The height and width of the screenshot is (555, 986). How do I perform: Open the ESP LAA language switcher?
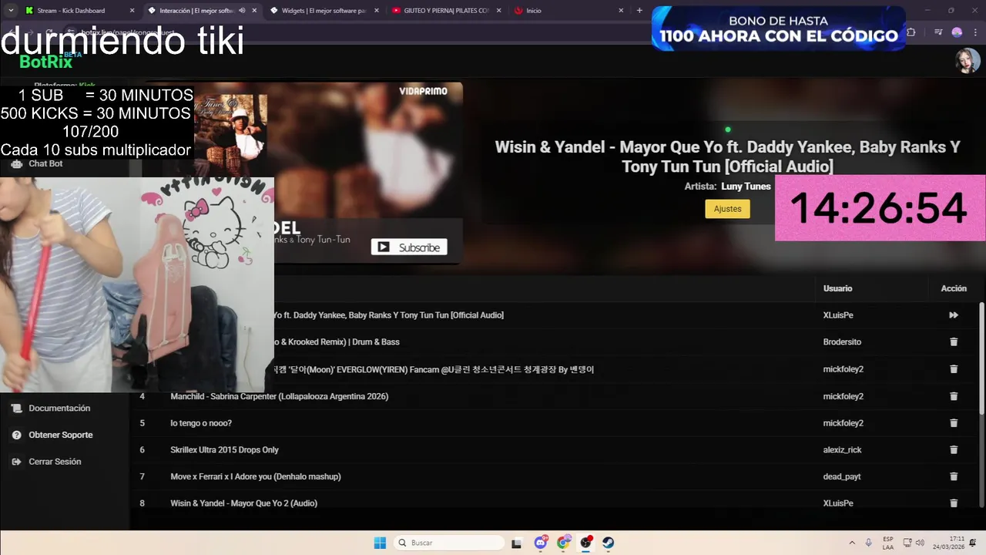pyautogui.click(x=888, y=543)
